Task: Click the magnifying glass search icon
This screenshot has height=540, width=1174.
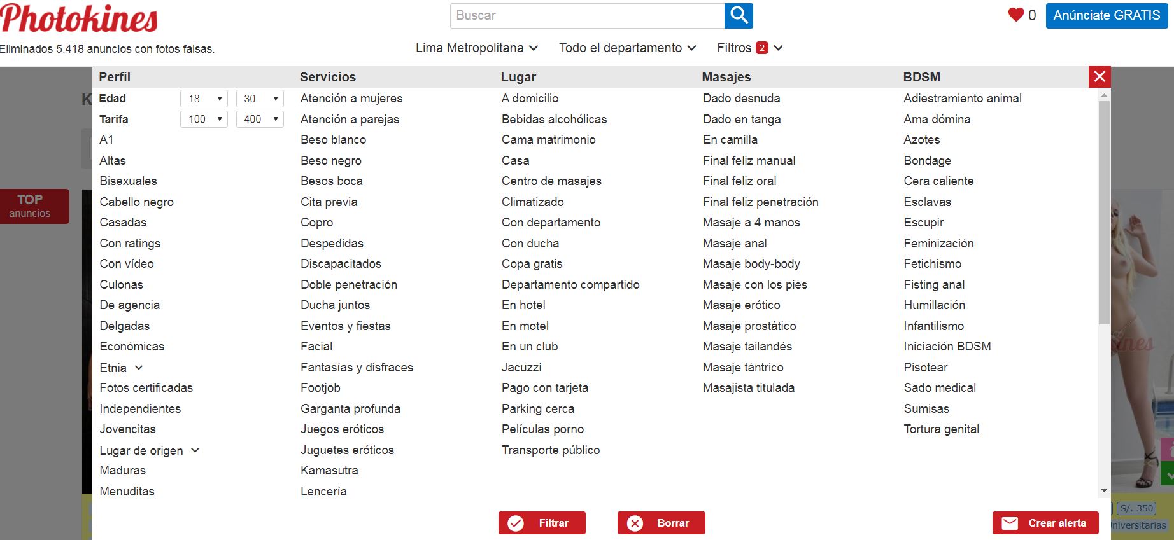Action: pyautogui.click(x=739, y=16)
